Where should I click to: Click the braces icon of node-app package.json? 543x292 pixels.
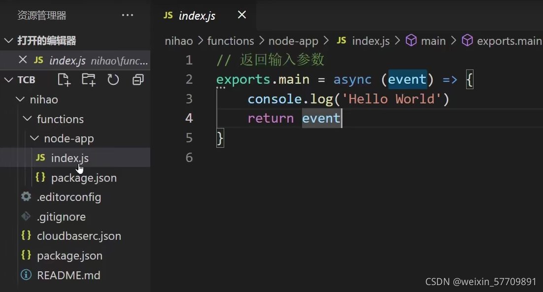pyautogui.click(x=40, y=177)
